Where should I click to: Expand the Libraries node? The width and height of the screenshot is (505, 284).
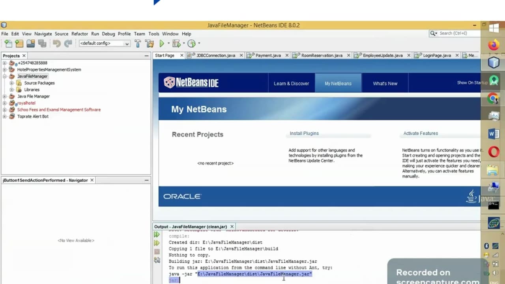11,90
